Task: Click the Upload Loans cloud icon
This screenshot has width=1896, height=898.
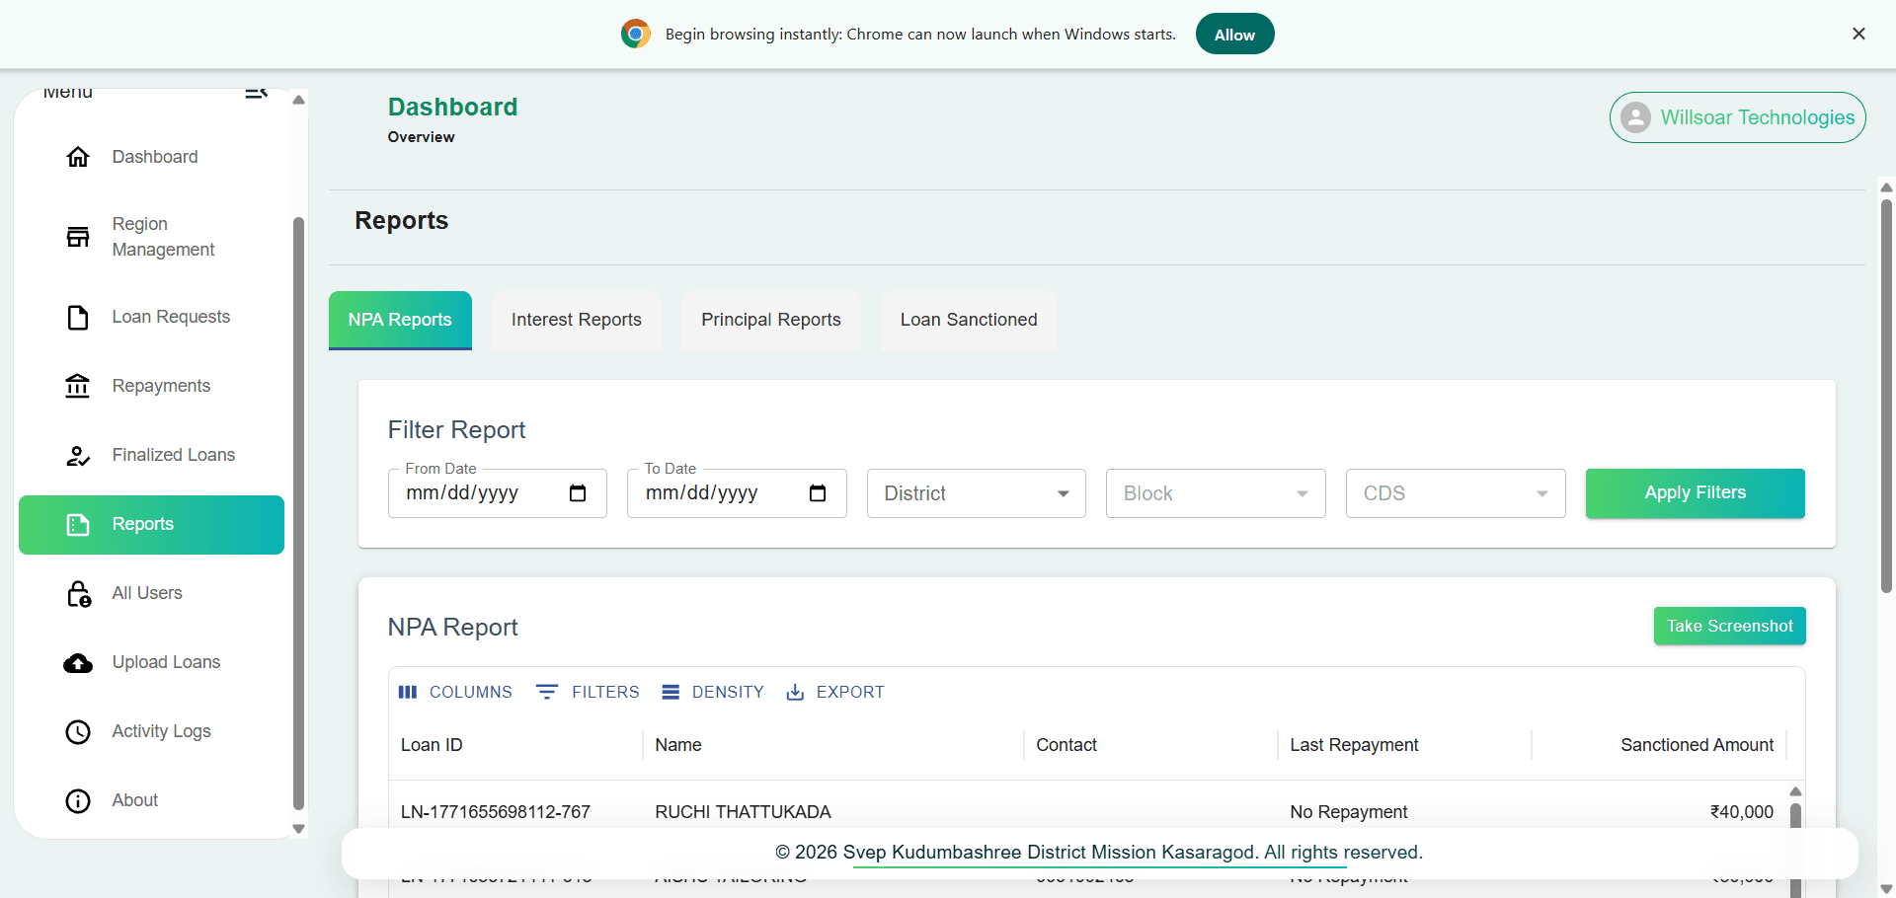Action: [x=78, y=663]
